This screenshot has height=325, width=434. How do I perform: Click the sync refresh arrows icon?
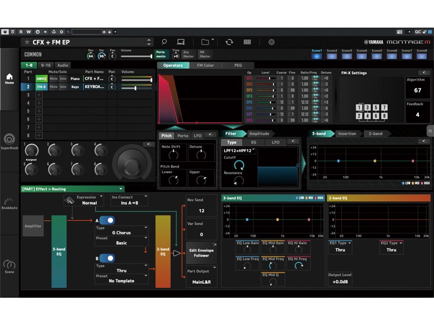coord(229,42)
